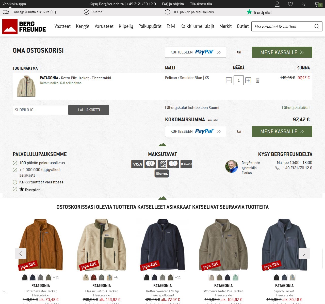Viewport: 325px width, 304px height.
Task: Show +6 more colors for Classic Retro-X Jacket
Action: [x=116, y=277]
